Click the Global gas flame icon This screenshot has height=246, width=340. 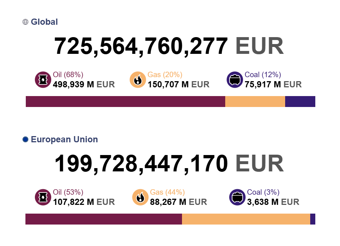click(x=138, y=80)
